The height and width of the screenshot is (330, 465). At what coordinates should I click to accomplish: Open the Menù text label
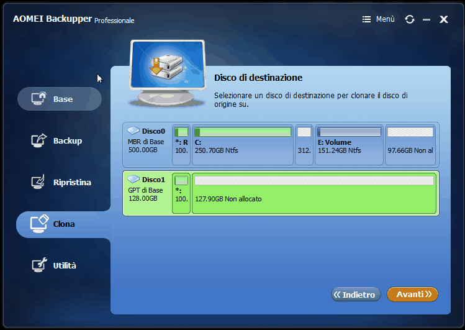click(386, 19)
